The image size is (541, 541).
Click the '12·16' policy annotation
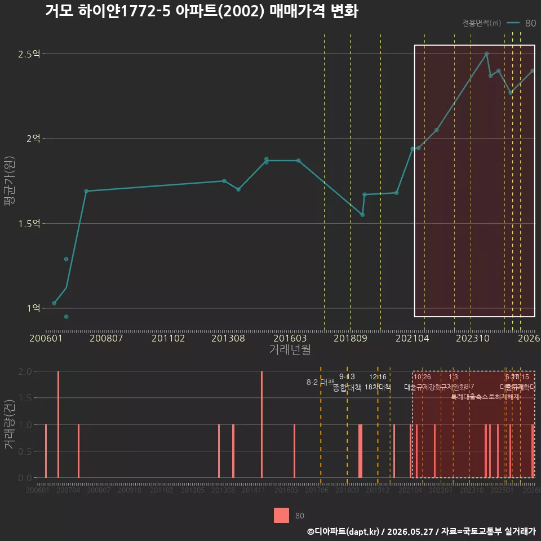378,377
